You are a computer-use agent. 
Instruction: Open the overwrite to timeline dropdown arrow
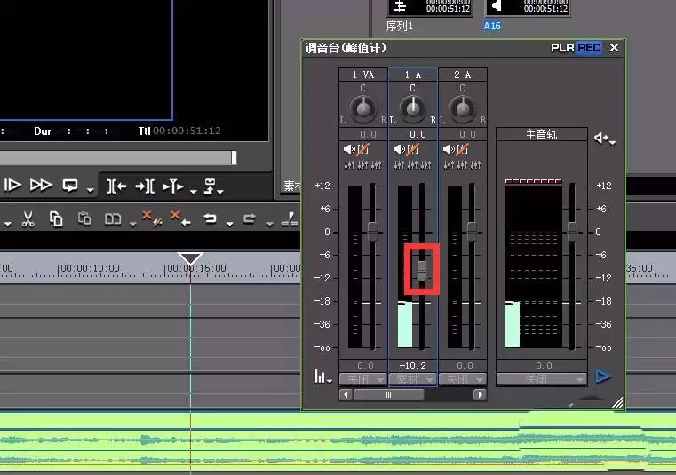220,191
